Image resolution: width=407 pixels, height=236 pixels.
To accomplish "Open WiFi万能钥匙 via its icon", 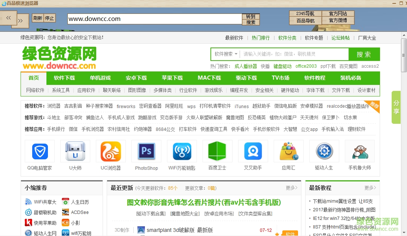I will click(182, 151).
